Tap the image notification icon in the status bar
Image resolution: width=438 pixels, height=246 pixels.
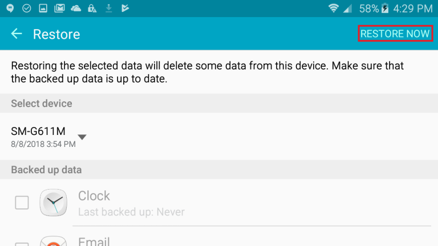[x=43, y=9]
